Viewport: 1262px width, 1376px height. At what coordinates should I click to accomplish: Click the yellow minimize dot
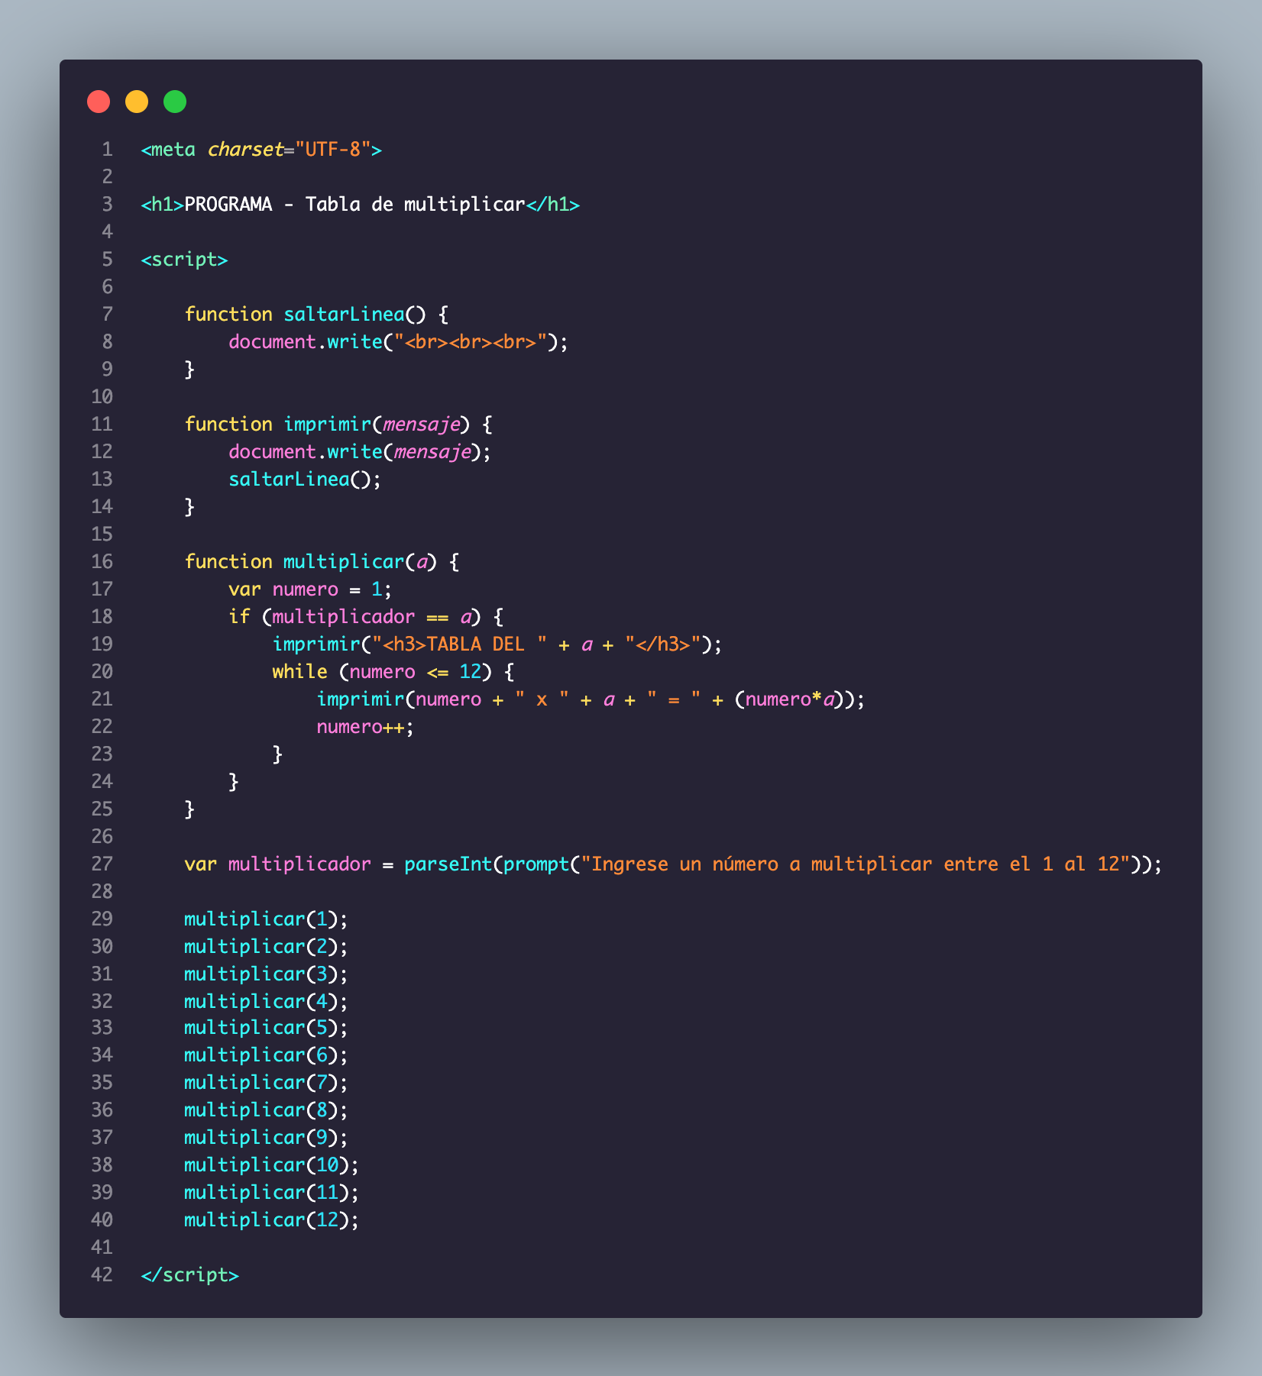click(137, 102)
